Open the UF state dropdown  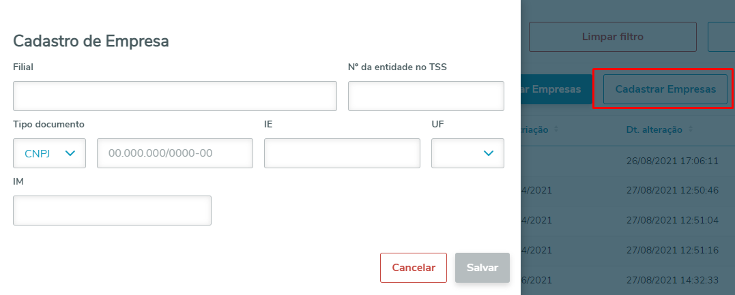coord(467,153)
